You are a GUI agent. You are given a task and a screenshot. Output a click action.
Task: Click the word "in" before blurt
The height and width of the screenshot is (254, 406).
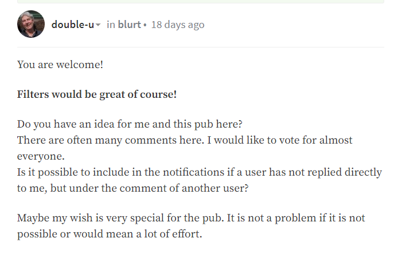coord(111,25)
